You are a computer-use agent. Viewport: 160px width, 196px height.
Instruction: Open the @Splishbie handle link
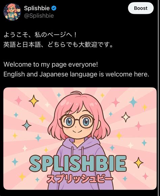39,16
